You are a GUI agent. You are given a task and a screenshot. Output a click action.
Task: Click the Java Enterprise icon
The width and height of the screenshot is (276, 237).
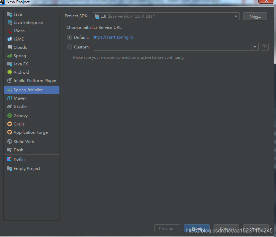pyautogui.click(x=10, y=23)
